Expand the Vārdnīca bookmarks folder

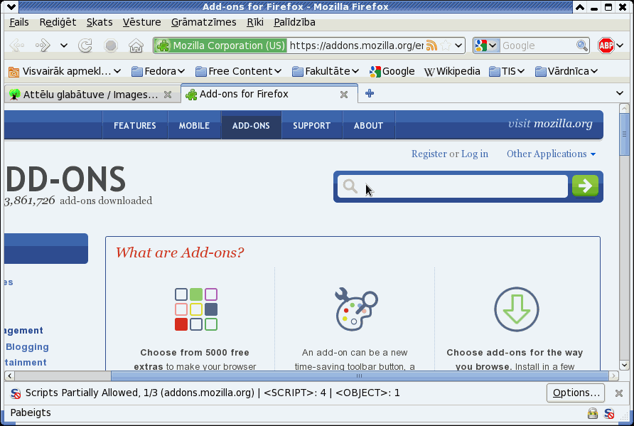(566, 72)
